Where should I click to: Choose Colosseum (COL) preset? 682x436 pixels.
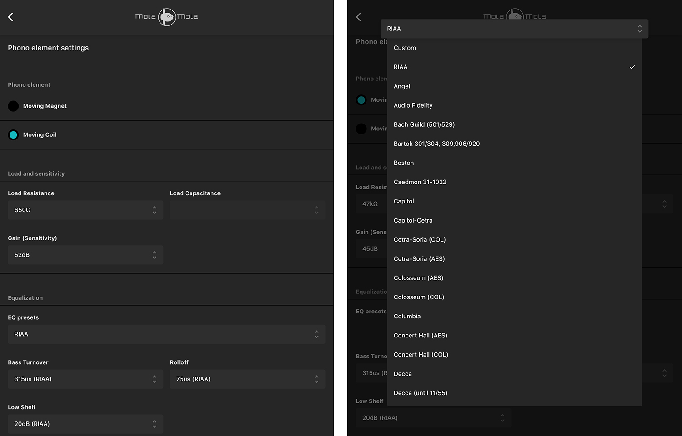pyautogui.click(x=514, y=297)
